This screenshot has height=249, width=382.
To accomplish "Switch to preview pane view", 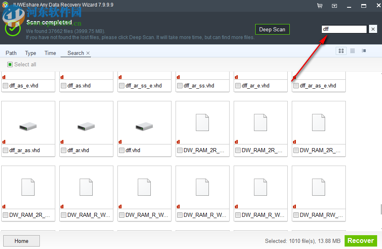I will click(x=364, y=51).
